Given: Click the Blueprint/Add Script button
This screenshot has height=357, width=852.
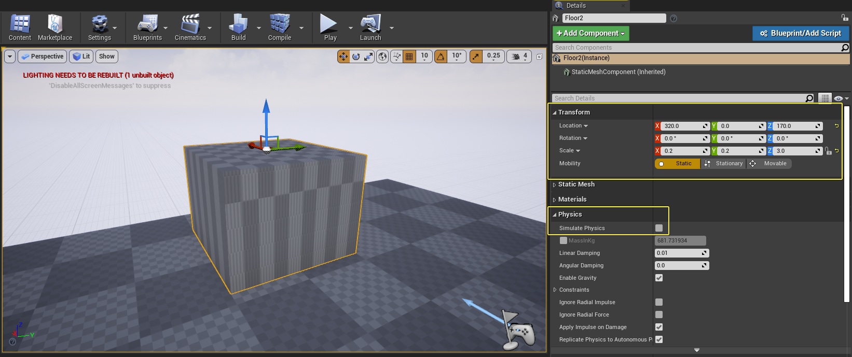Looking at the screenshot, I should [x=801, y=33].
